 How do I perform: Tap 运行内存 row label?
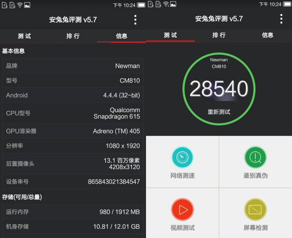point(18,212)
